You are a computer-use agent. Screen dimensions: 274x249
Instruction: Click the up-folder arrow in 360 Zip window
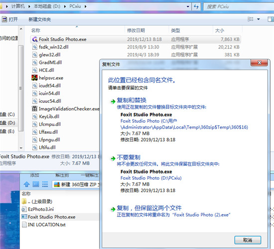click(x=26, y=184)
